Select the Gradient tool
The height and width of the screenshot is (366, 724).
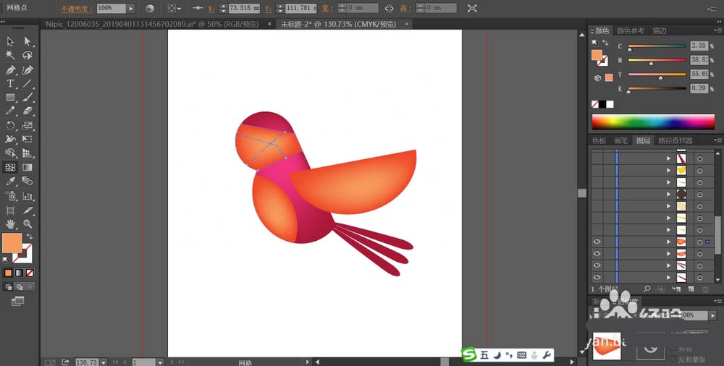pos(28,167)
